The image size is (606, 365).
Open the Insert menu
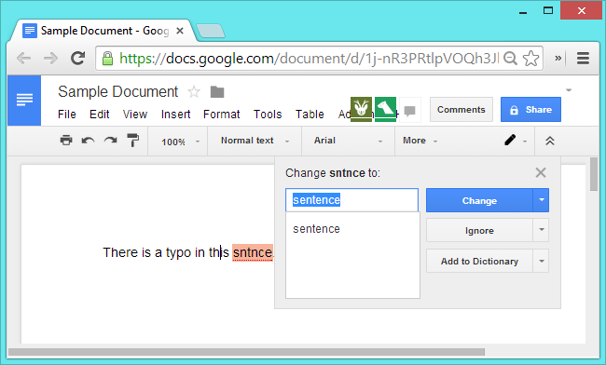(176, 115)
